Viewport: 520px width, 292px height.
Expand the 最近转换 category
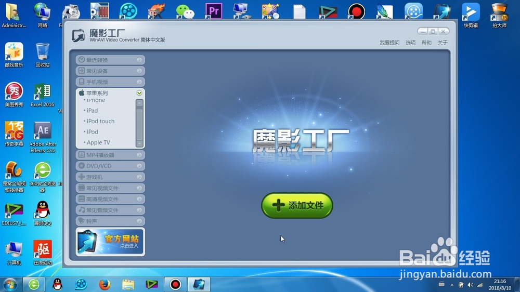(x=110, y=60)
